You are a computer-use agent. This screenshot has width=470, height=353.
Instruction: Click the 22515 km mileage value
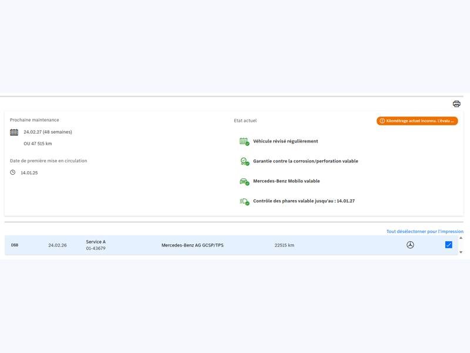[284, 245]
